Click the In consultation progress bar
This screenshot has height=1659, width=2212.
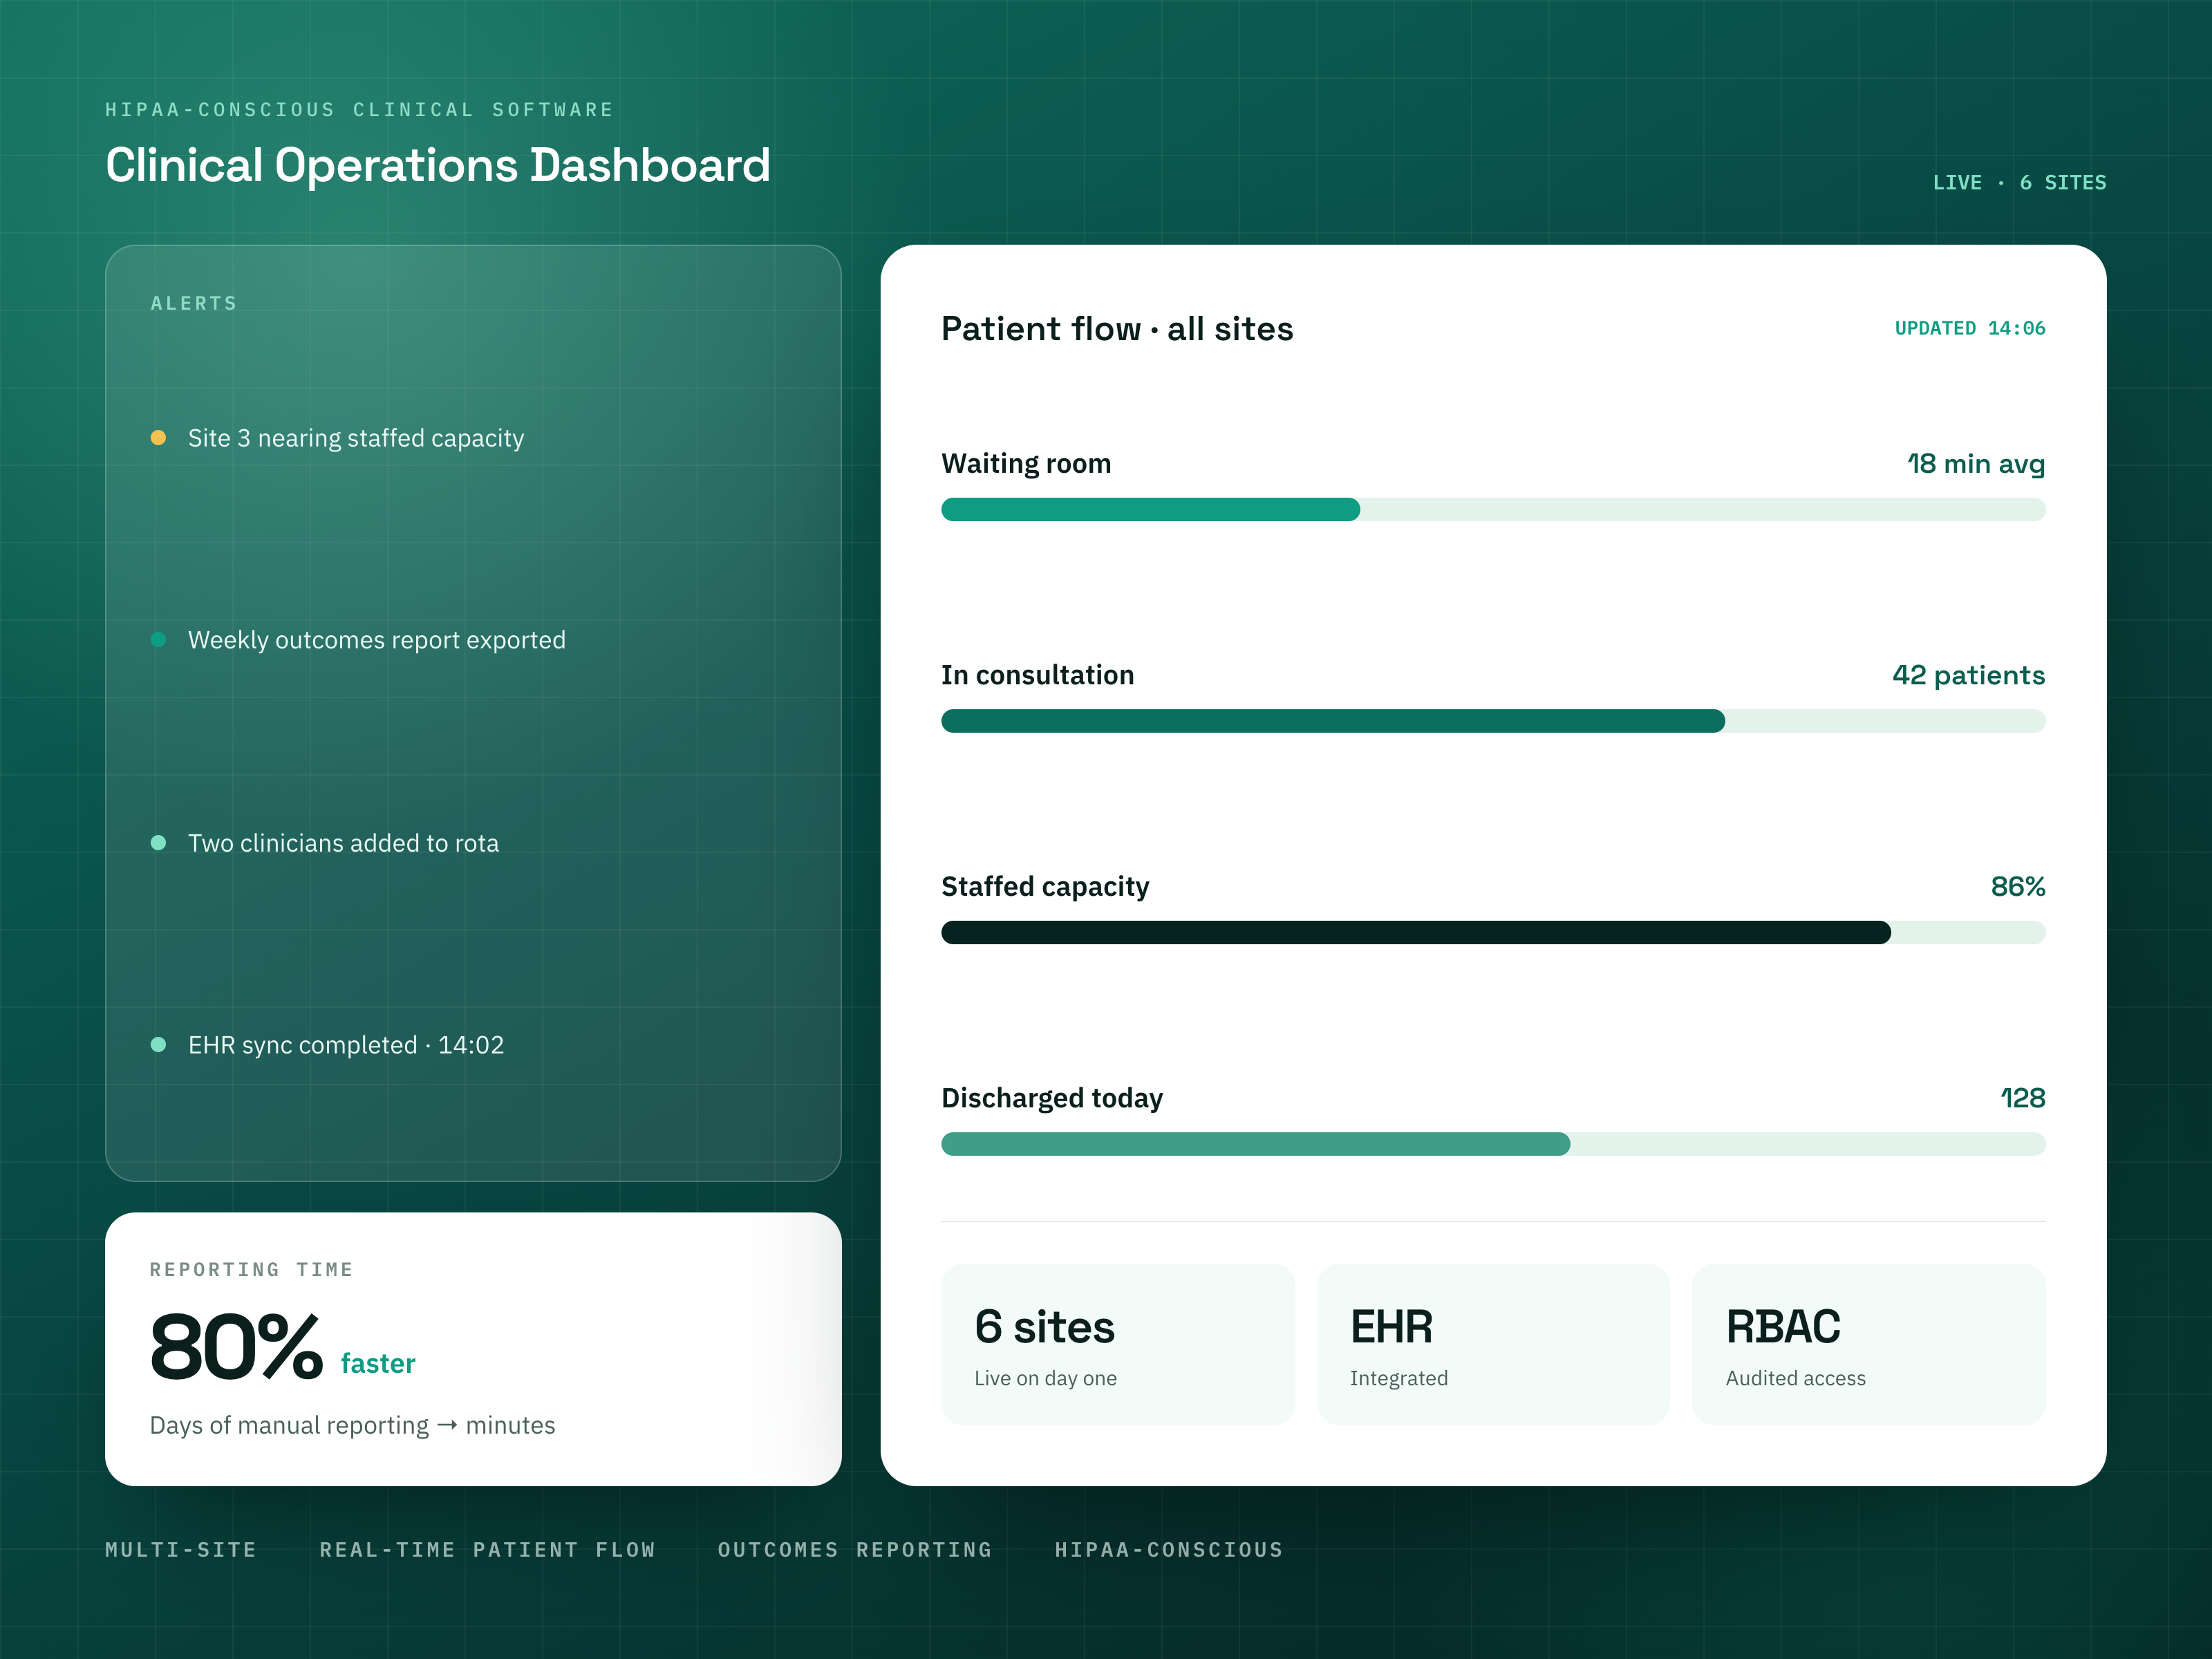[1493, 721]
